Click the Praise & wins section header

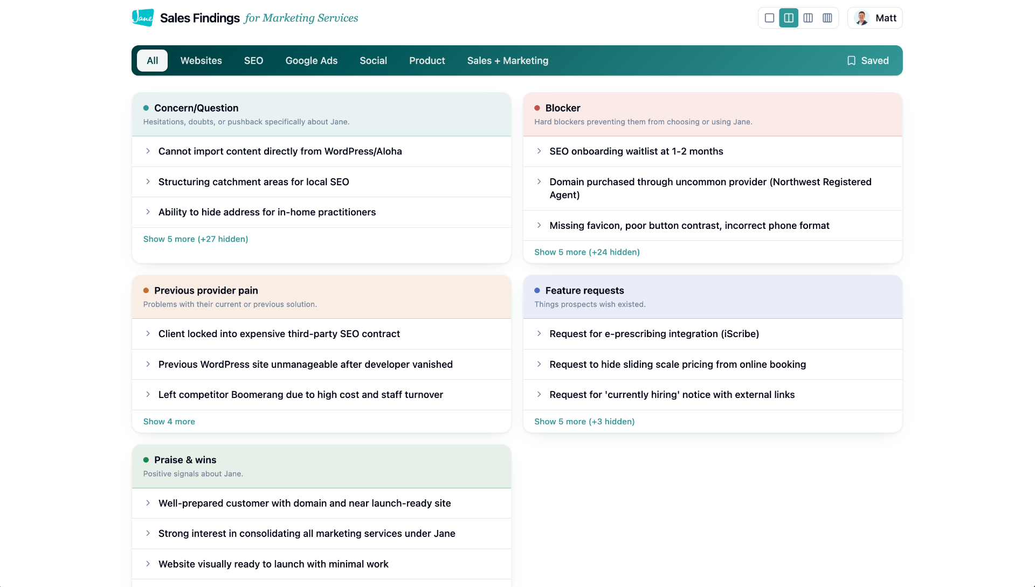(x=321, y=466)
